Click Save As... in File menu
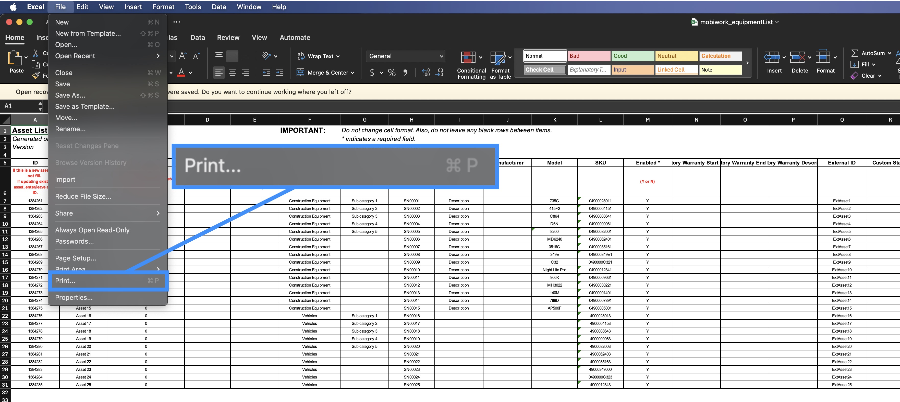 point(70,95)
